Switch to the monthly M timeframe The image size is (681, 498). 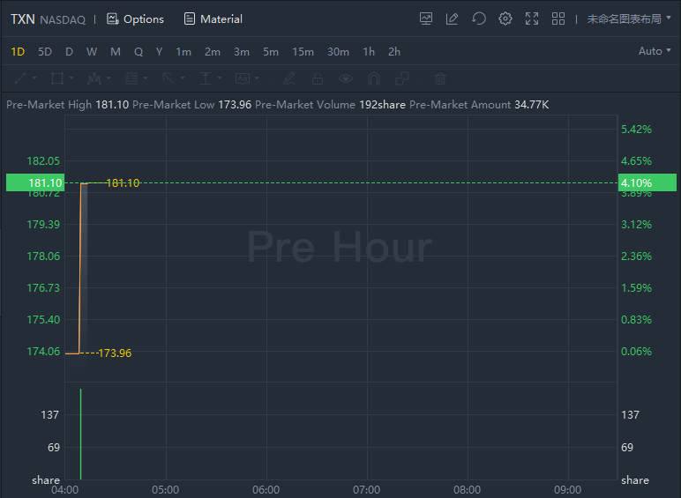click(115, 52)
